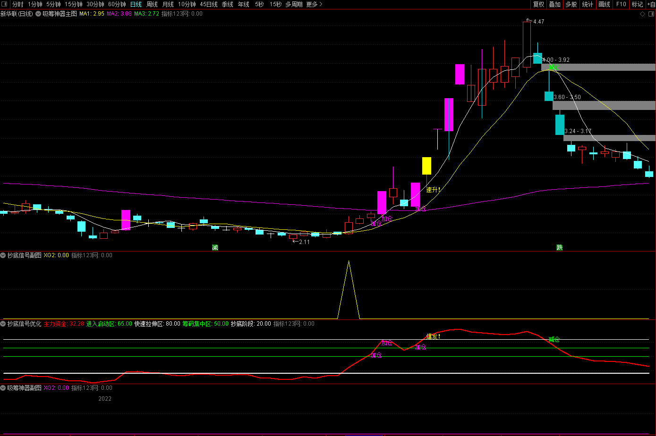Select the 周线 weekly period tab
The image size is (656, 436).
tap(152, 4)
